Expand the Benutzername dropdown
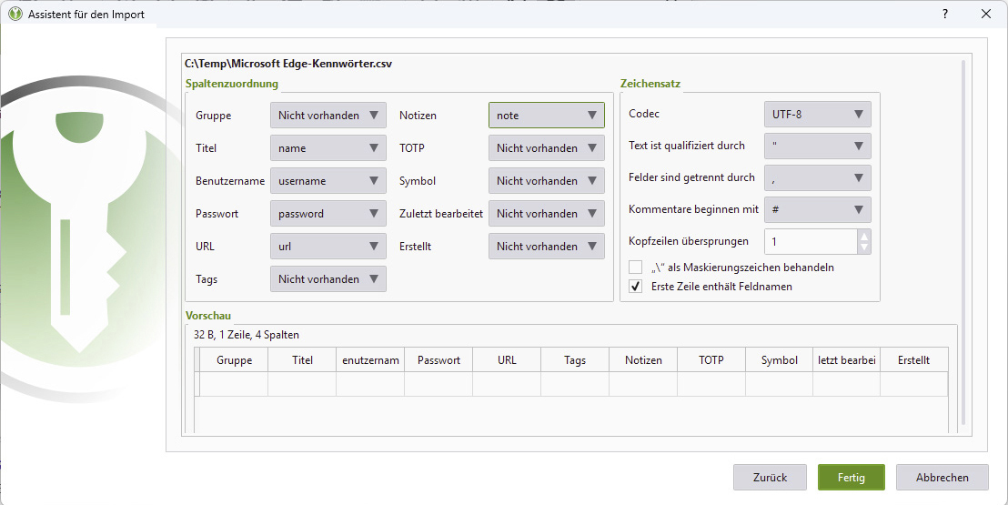The height and width of the screenshot is (505, 1008). [328, 181]
